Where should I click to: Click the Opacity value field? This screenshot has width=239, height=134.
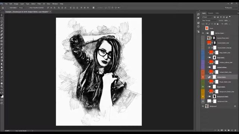pyautogui.click(x=226, y=20)
